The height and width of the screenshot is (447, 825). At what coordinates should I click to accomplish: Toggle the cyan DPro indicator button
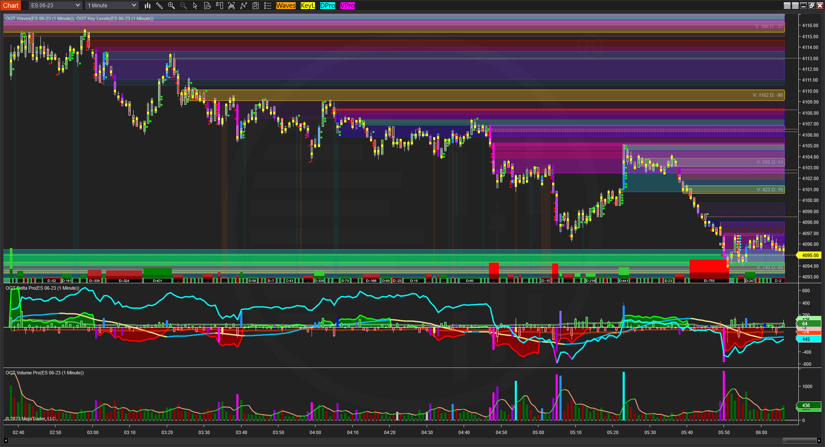[x=327, y=6]
